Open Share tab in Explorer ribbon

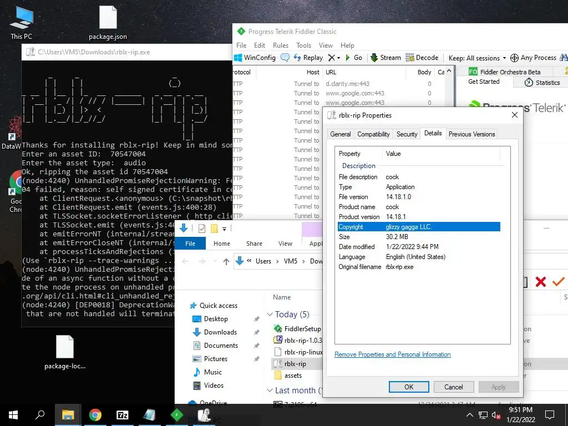254,244
